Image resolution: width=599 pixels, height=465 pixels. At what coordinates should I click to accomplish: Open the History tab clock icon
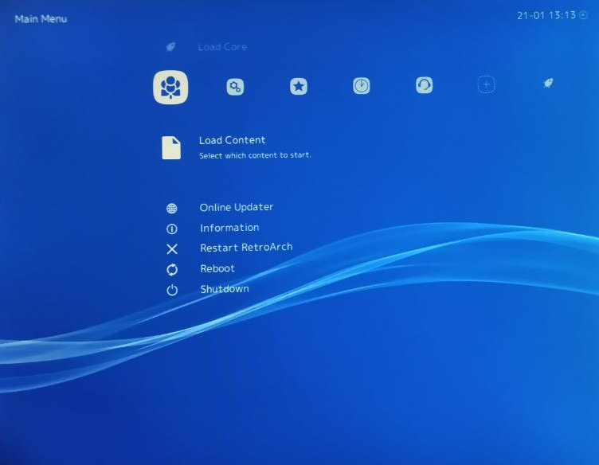click(362, 86)
